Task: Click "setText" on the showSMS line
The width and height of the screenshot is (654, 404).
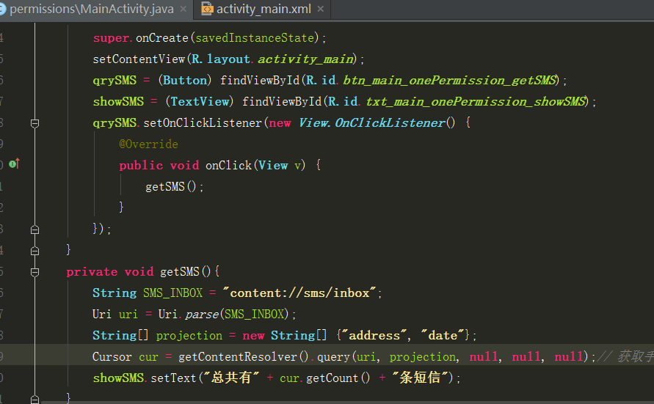Action: 173,378
